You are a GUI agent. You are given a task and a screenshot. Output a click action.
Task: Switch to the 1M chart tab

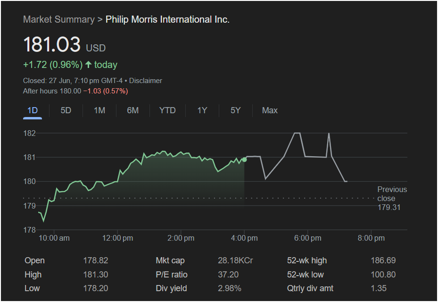point(99,110)
